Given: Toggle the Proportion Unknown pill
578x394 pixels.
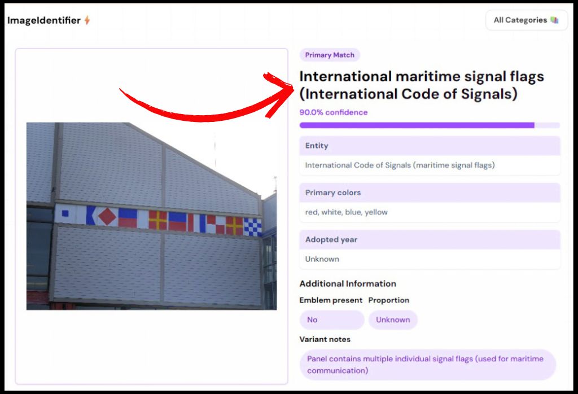Looking at the screenshot, I should 393,319.
